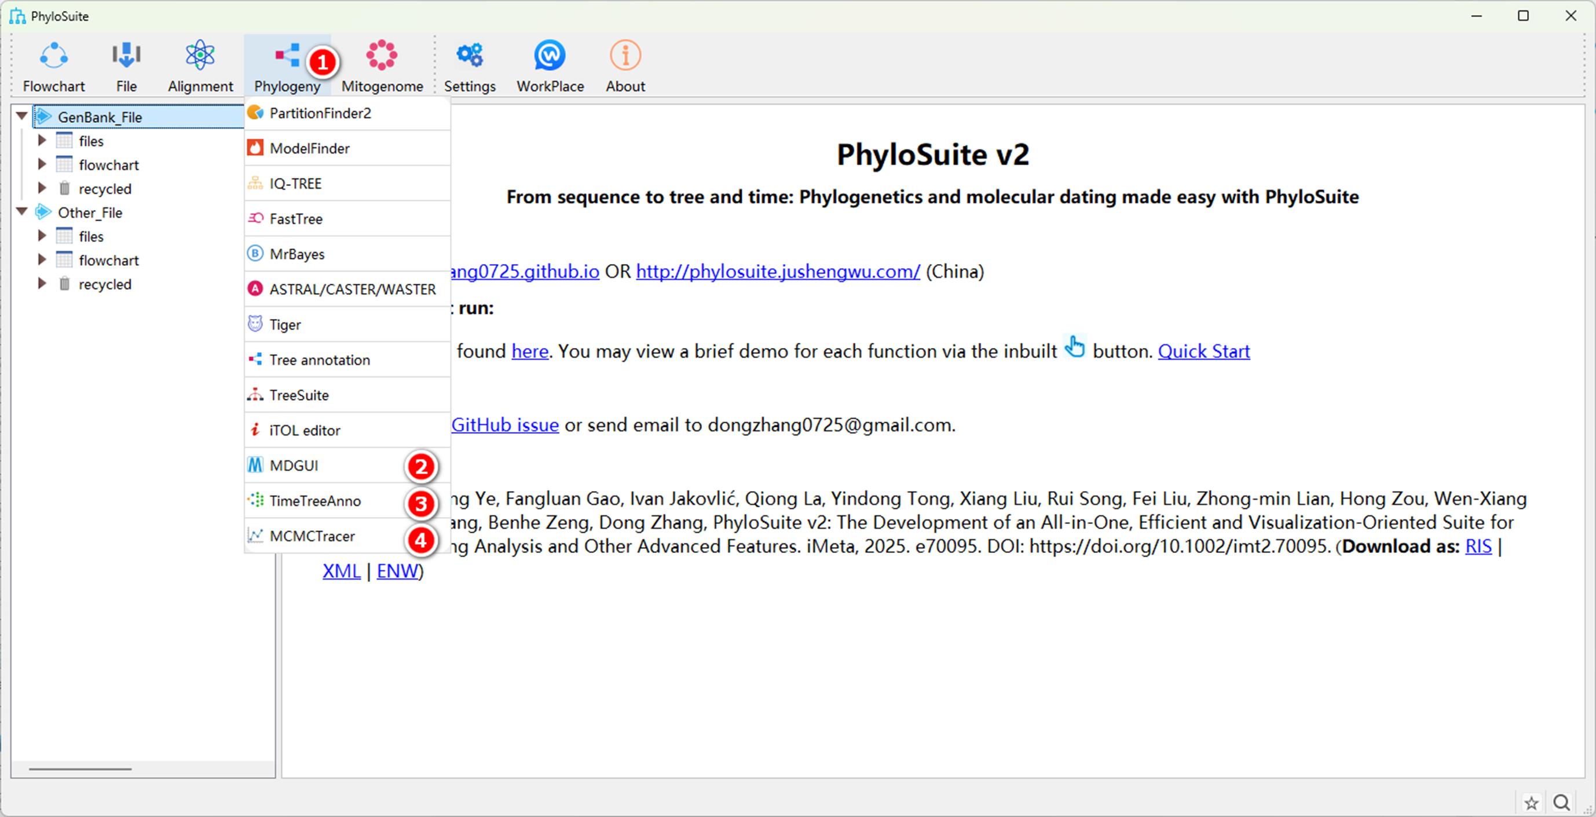Click the PartitionFinder2 icon in menu
This screenshot has width=1596, height=817.
[x=255, y=113]
